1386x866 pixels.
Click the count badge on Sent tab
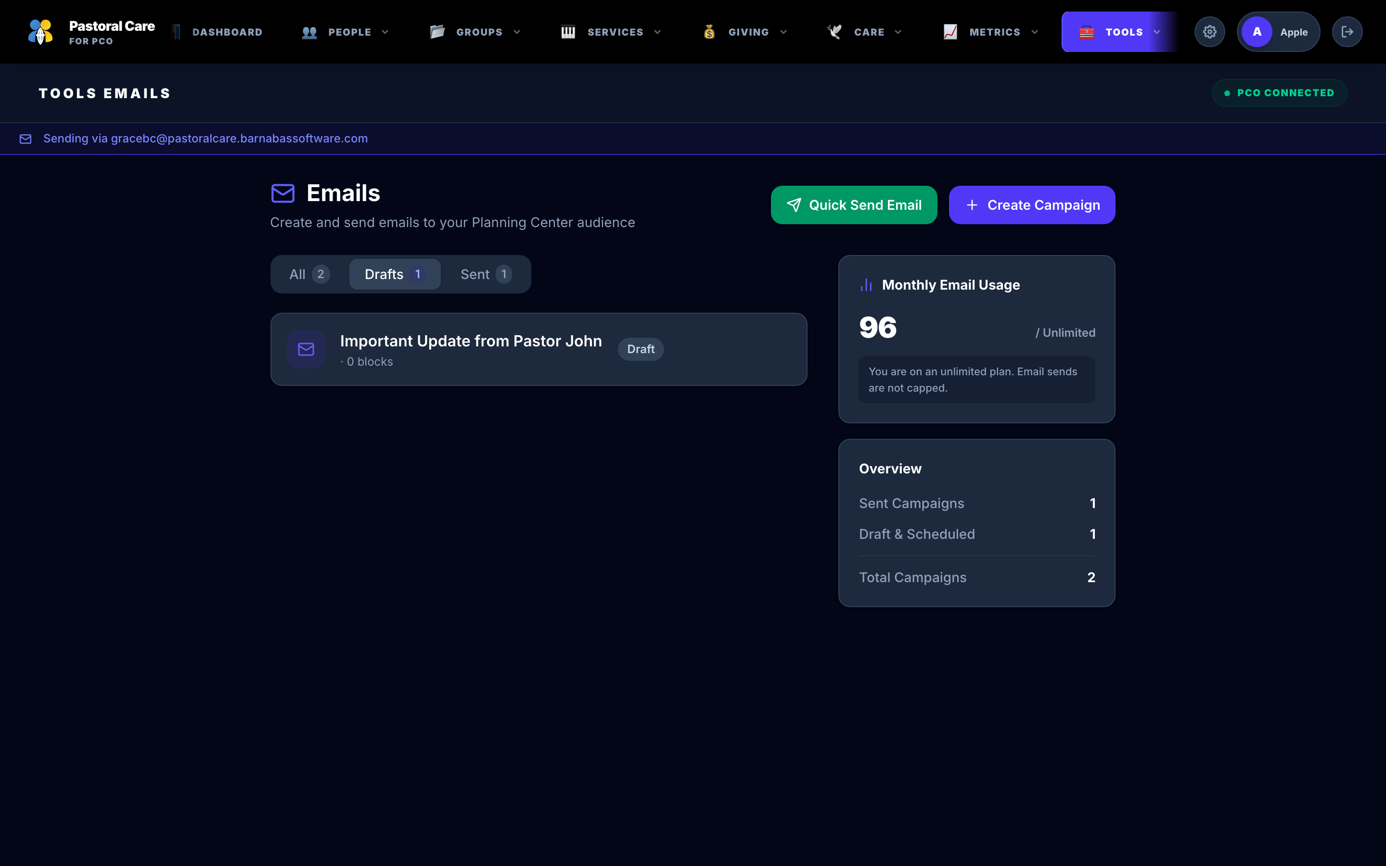[503, 274]
